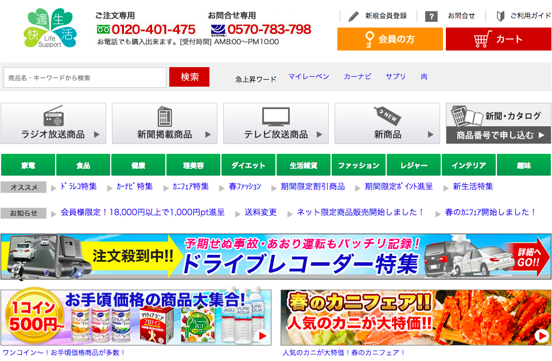Open ワンコイン～！お手頃価格商品が多数 link
This screenshot has width=552, height=361.
click(x=64, y=352)
